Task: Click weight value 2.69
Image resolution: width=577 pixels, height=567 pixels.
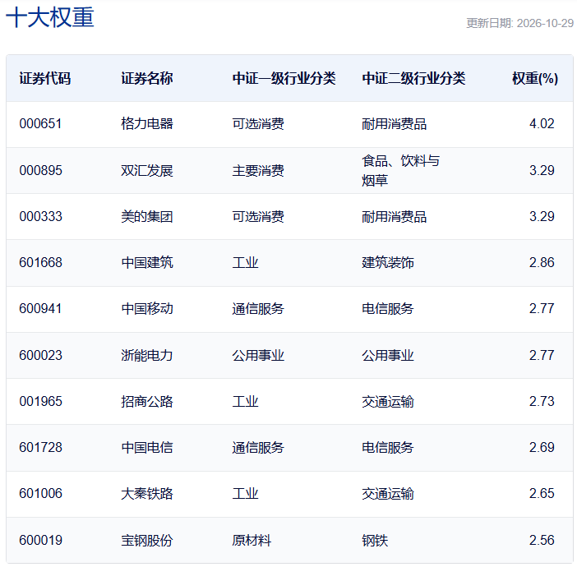Action: pos(542,447)
